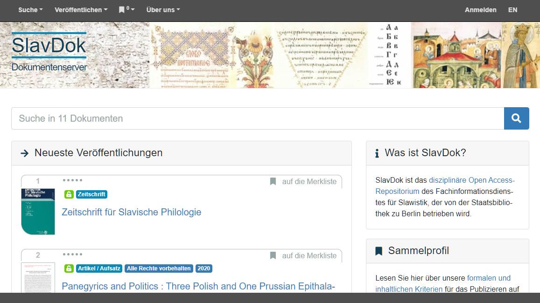
Task: Follow the disziplinäre Open Access-Repositorium link
Action: tap(471, 180)
